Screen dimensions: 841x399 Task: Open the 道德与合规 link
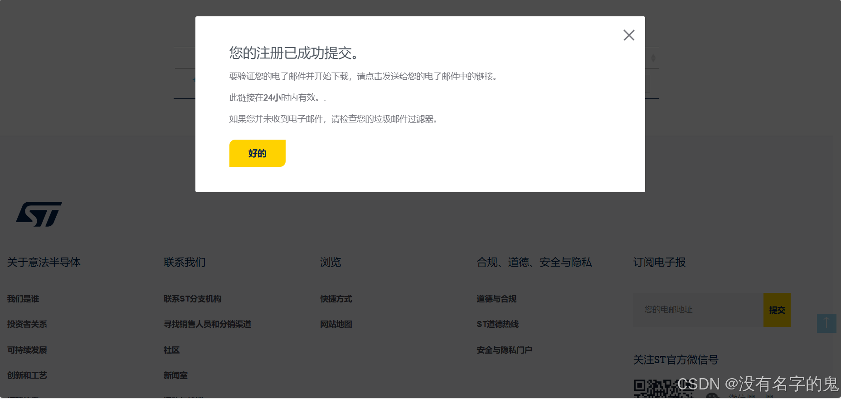(496, 299)
